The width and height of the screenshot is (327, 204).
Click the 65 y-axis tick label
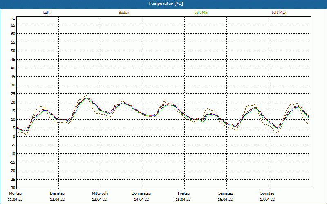13,25
